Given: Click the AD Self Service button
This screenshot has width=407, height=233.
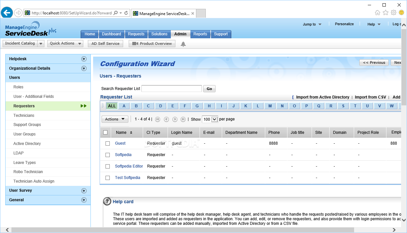Looking at the screenshot, I should 106,44.
